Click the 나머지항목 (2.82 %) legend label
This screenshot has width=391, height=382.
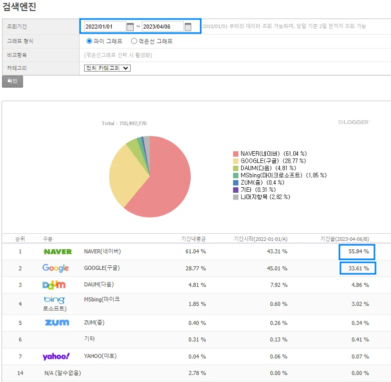point(265,197)
